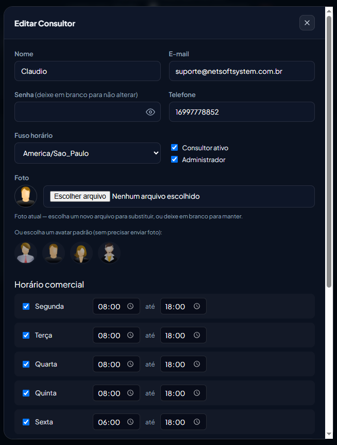Focus the Nome input field

(88, 71)
